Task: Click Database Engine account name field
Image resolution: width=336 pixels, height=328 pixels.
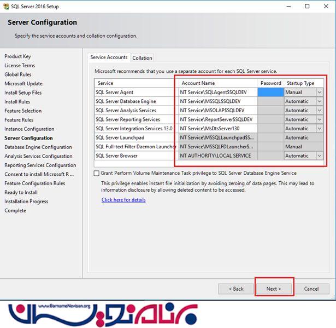Action: pos(217,101)
